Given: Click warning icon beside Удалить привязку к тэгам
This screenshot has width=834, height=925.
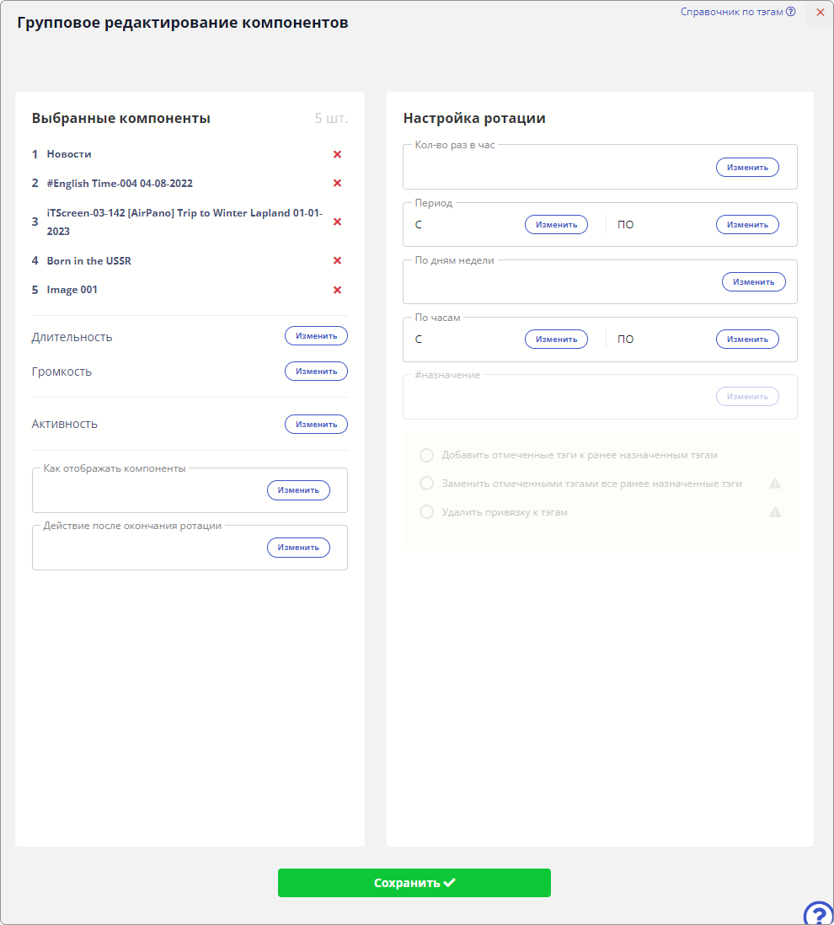Looking at the screenshot, I should tap(775, 512).
